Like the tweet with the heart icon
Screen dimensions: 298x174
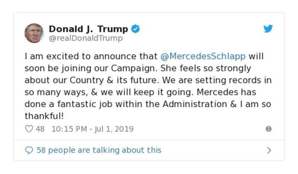click(x=29, y=129)
